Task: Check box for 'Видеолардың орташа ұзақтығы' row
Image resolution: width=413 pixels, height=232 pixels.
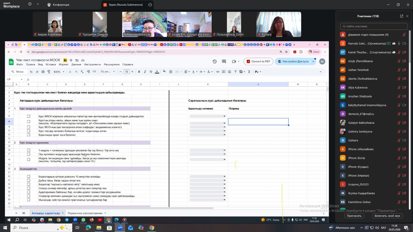Action: [x=28, y=177]
